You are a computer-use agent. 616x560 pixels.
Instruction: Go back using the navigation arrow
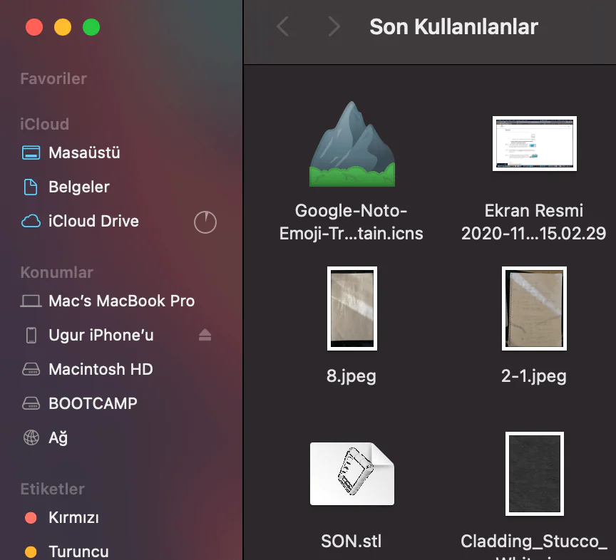pyautogui.click(x=282, y=26)
